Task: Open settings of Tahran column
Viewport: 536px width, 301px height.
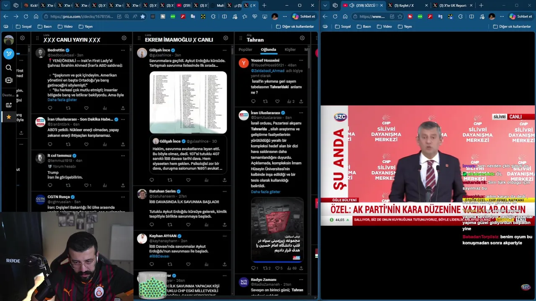Action: [302, 38]
